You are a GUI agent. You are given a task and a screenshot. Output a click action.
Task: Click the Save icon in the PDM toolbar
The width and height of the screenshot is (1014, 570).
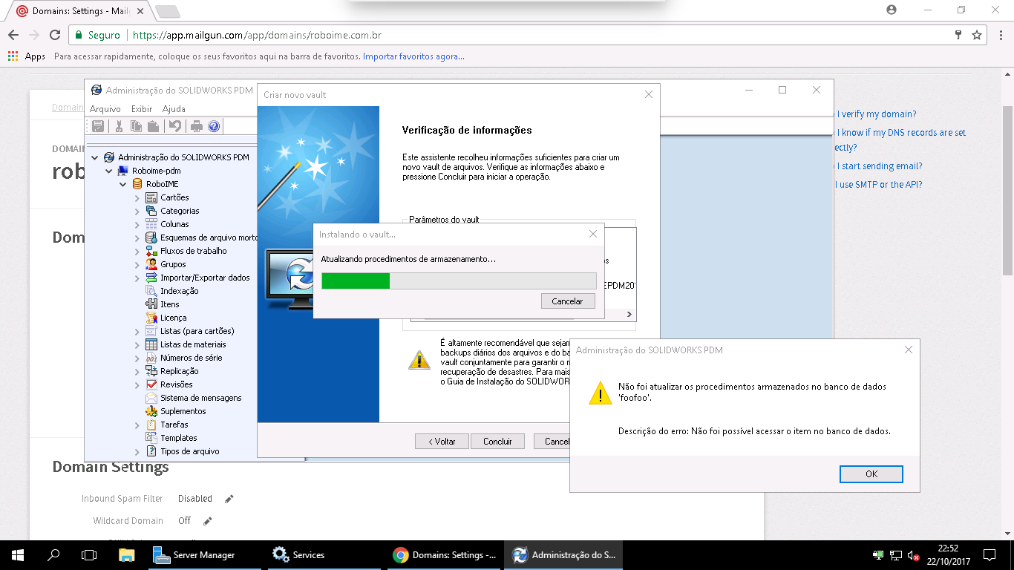[x=98, y=126]
